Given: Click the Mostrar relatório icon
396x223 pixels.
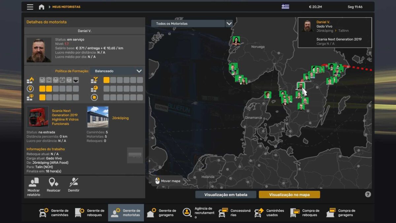Looking at the screenshot, I should pyautogui.click(x=34, y=182).
